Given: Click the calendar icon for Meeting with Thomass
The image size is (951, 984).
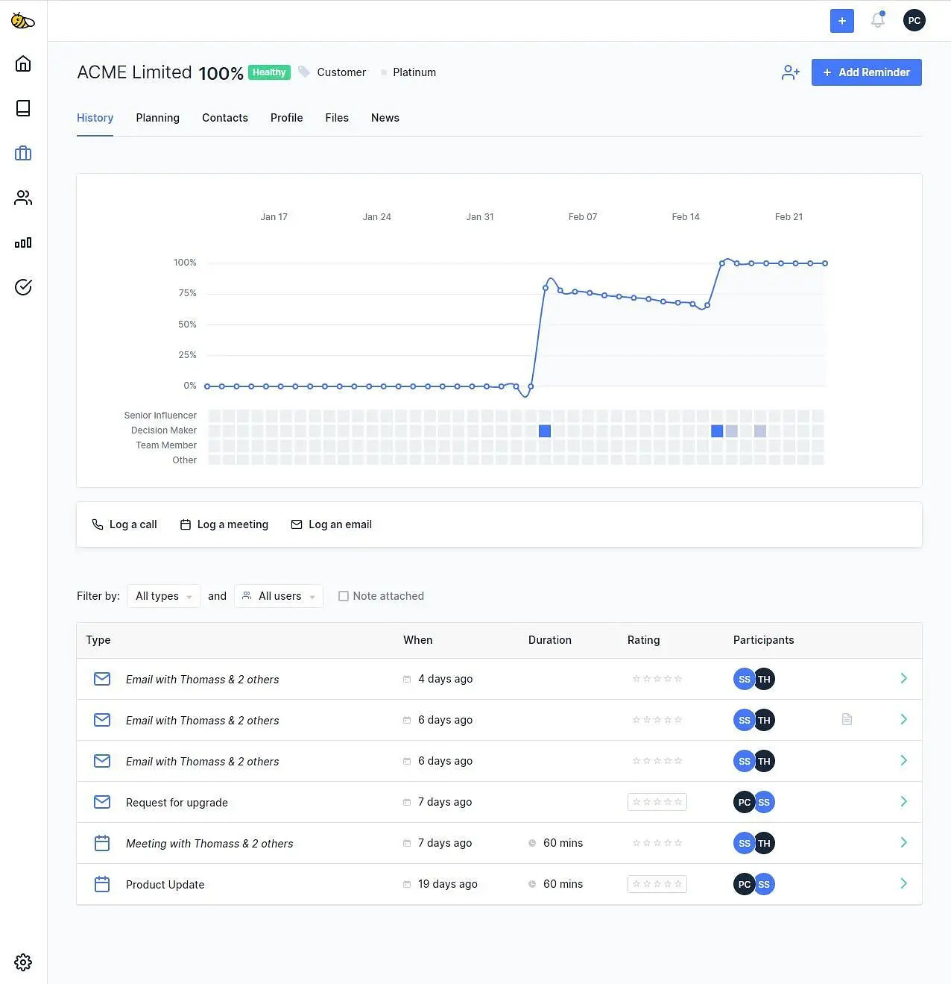Looking at the screenshot, I should click(x=102, y=843).
